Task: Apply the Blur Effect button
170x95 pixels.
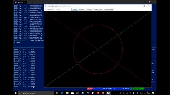Action: [89, 9]
